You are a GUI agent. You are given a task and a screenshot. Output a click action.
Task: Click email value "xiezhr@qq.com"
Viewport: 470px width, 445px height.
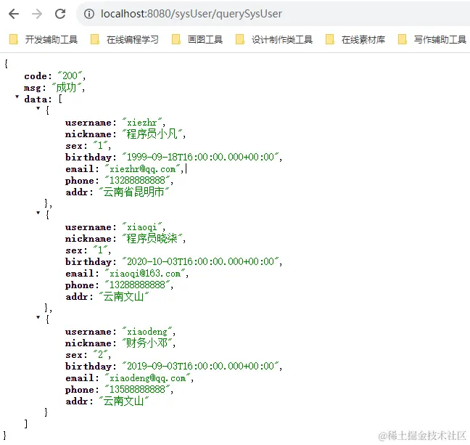click(x=142, y=168)
